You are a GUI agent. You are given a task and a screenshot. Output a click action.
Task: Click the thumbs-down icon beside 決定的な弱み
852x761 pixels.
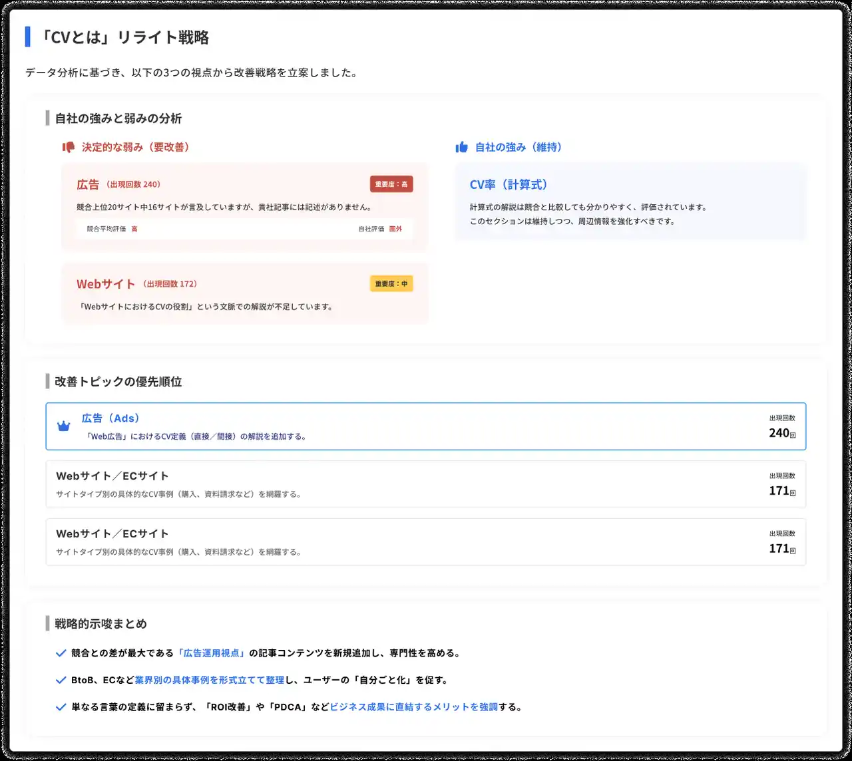pos(68,147)
